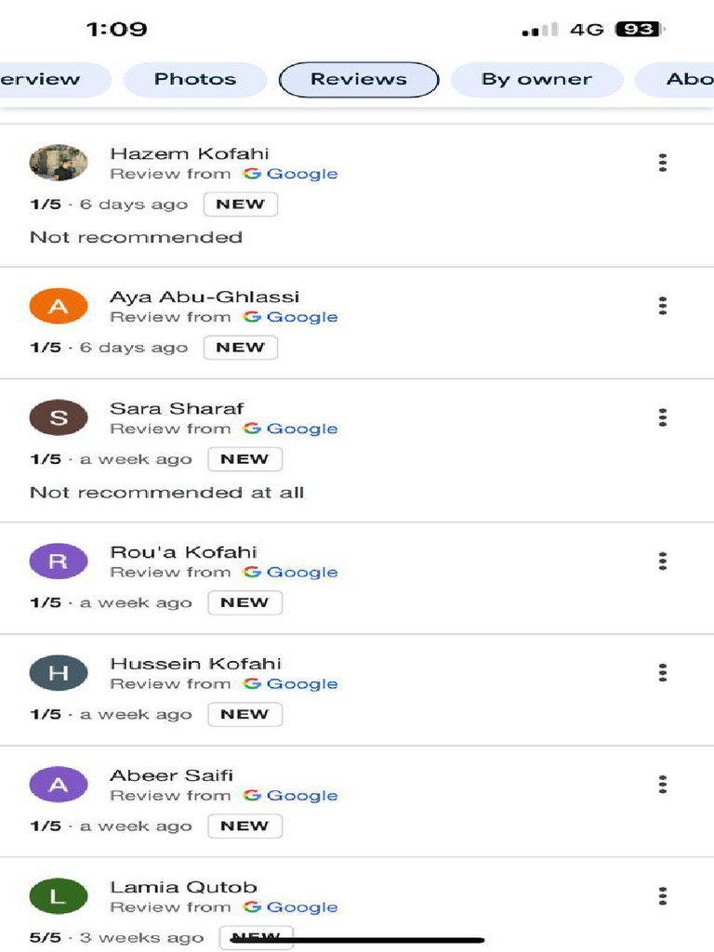
Task: Tap Hussein Kofahi's gray avatar
Action: coord(59,672)
